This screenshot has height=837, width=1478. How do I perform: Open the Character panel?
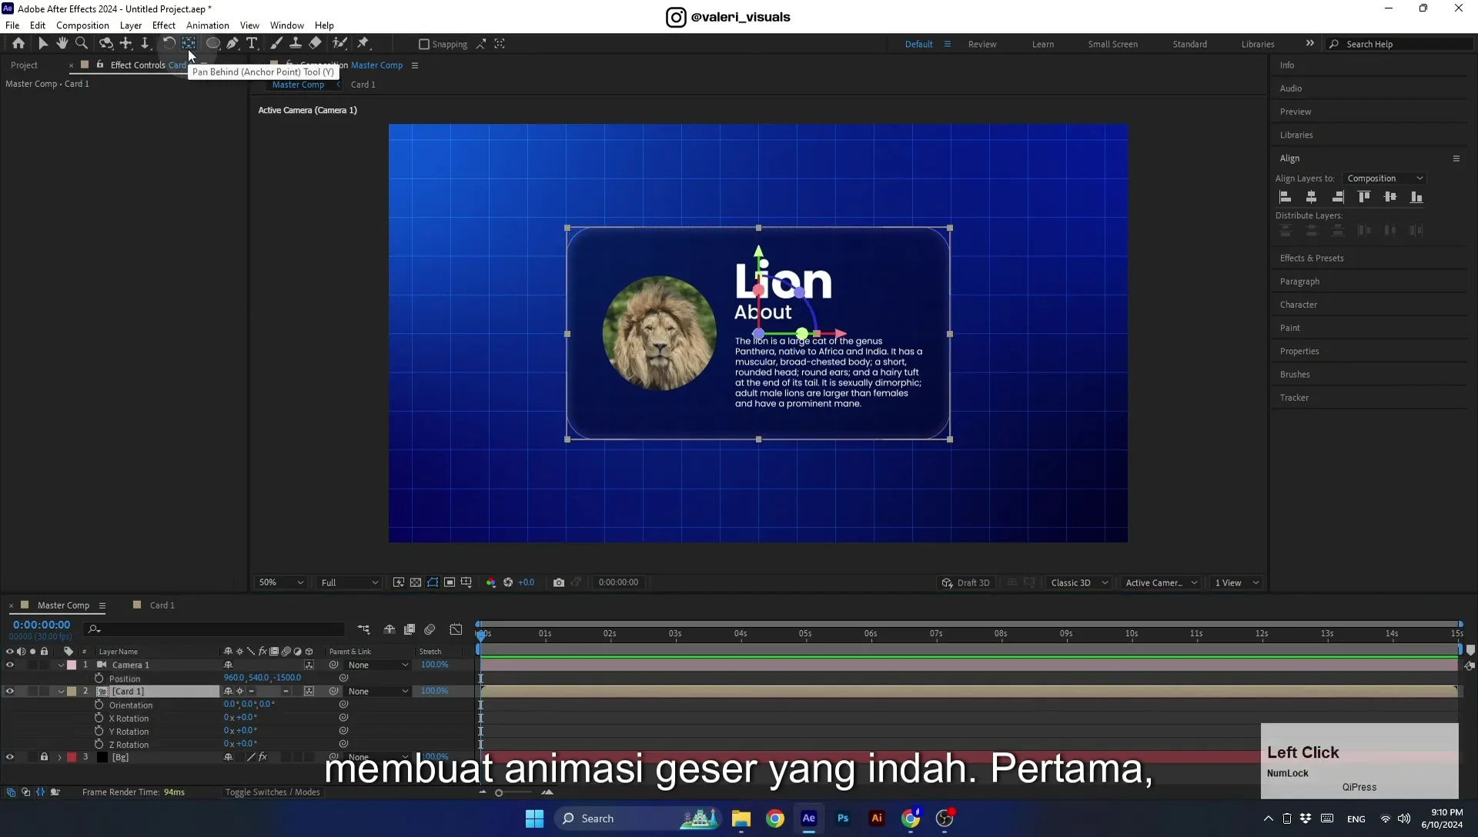point(1299,305)
